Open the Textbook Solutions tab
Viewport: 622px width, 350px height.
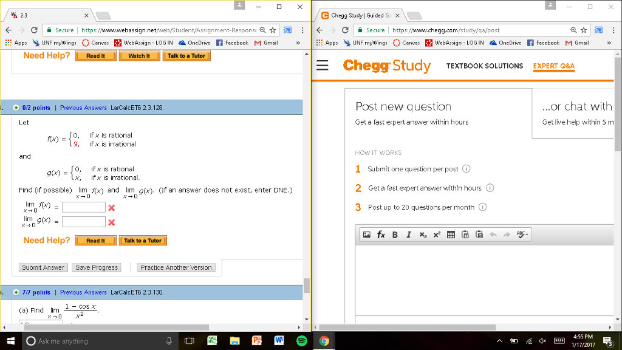point(484,66)
